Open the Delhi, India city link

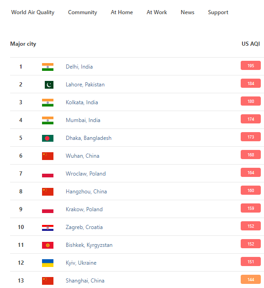pos(79,67)
